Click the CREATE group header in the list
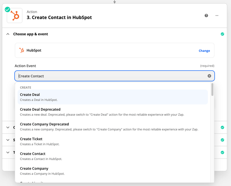The image size is (231, 186). click(x=25, y=87)
